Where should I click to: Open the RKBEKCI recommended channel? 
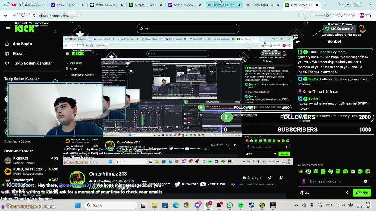[x=31, y=160]
